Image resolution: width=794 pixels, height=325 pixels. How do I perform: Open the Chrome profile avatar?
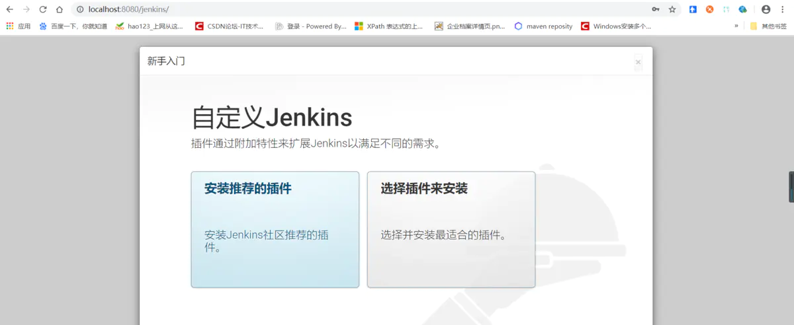point(766,9)
